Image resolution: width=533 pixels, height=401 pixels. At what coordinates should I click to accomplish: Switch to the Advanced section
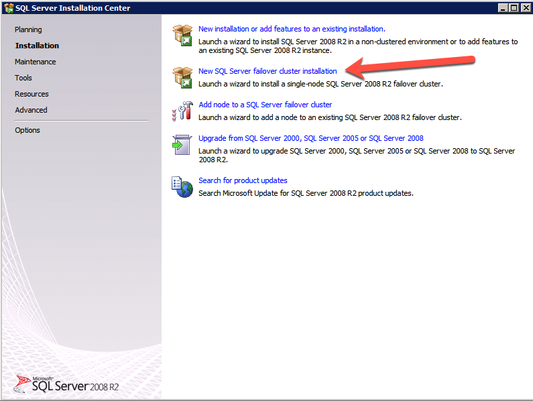pyautogui.click(x=31, y=110)
